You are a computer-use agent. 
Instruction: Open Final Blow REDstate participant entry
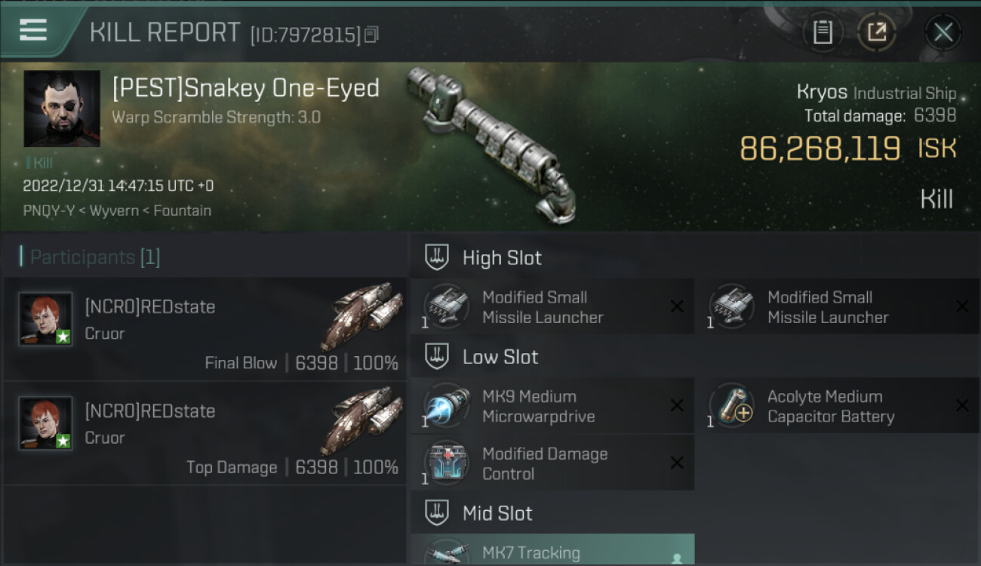[x=205, y=328]
